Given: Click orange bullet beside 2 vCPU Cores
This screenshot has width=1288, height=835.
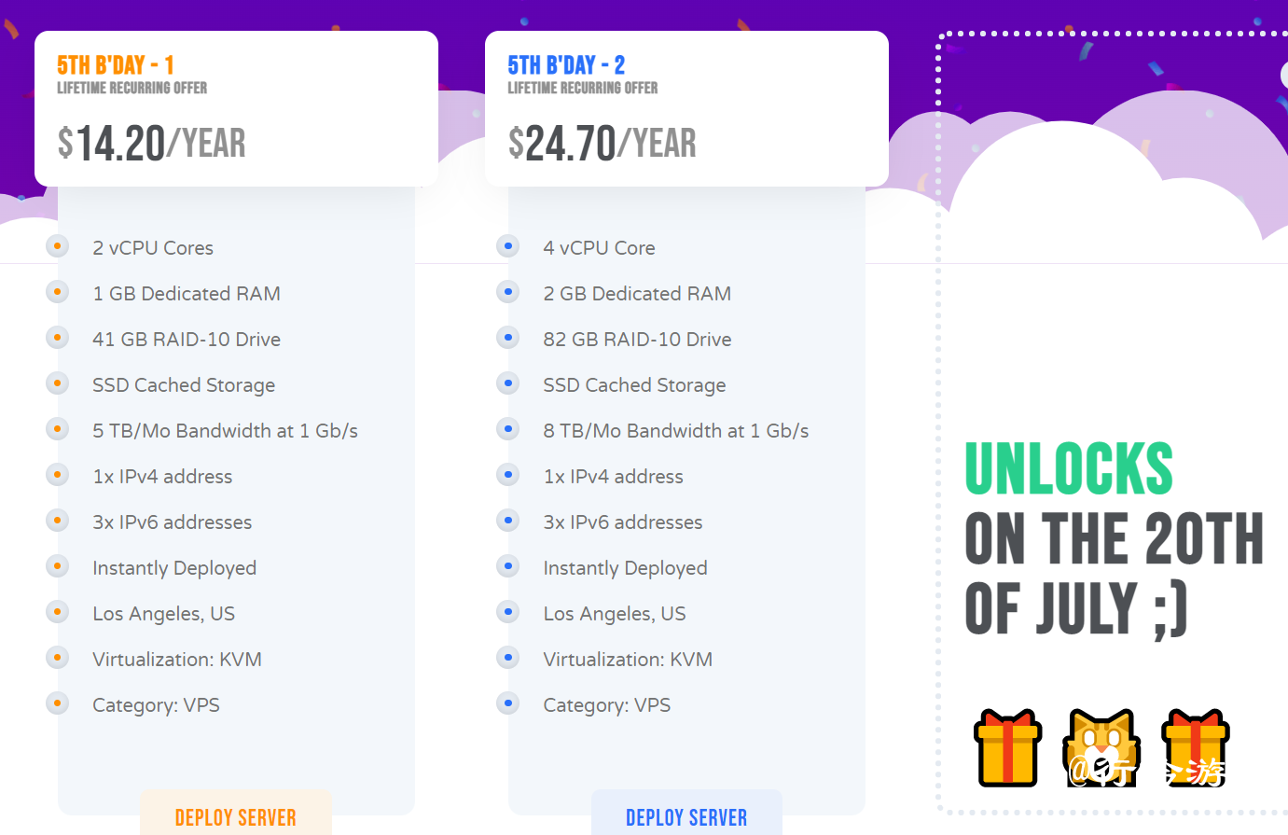Looking at the screenshot, I should 57,246.
